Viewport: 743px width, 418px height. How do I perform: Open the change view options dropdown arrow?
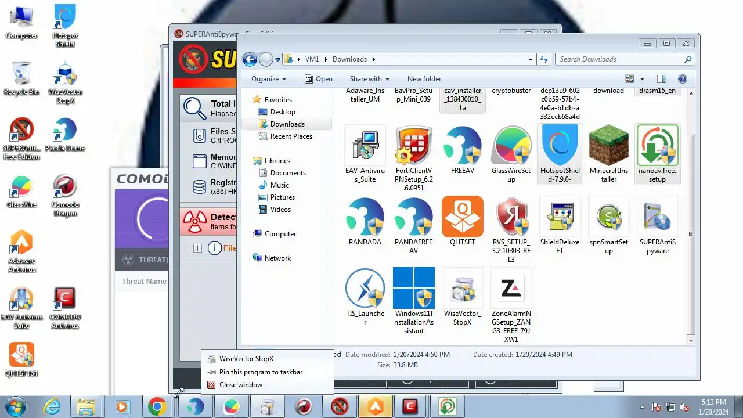point(642,79)
